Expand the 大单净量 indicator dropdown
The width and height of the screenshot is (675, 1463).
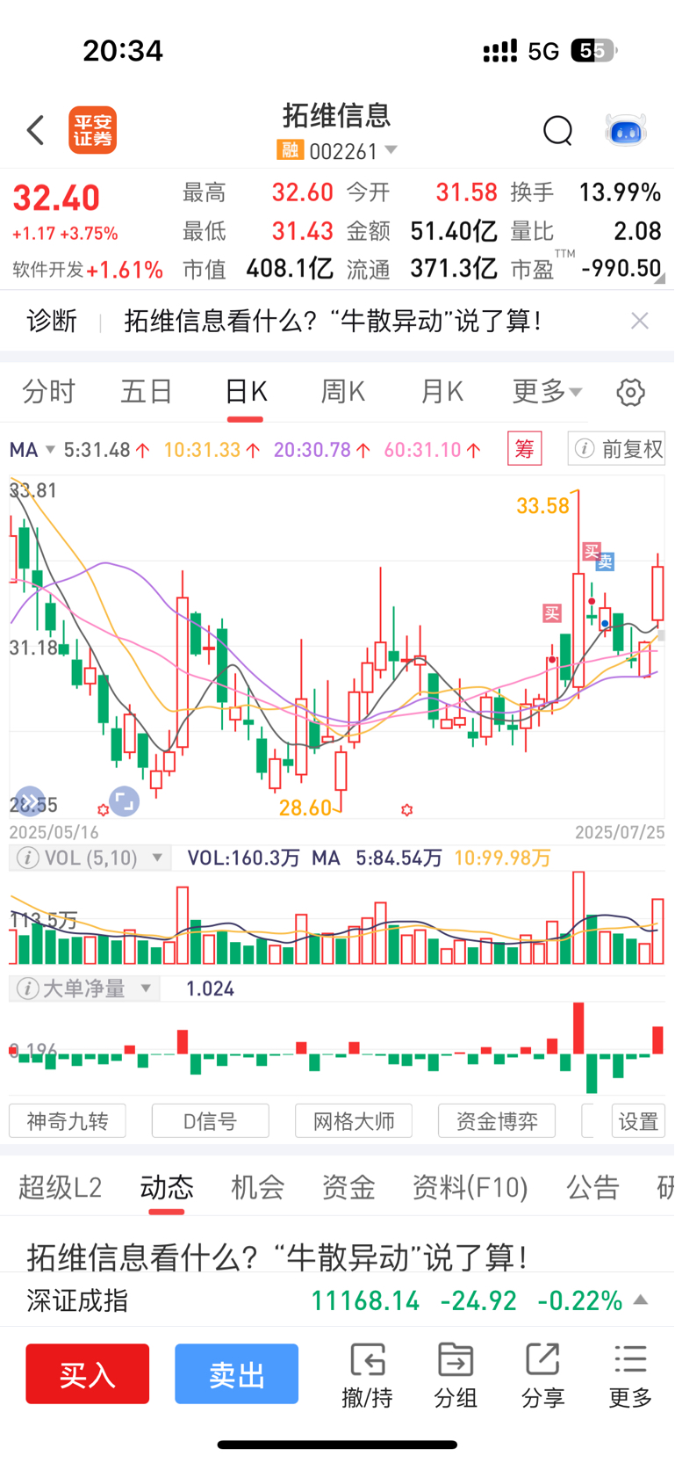pos(146,989)
